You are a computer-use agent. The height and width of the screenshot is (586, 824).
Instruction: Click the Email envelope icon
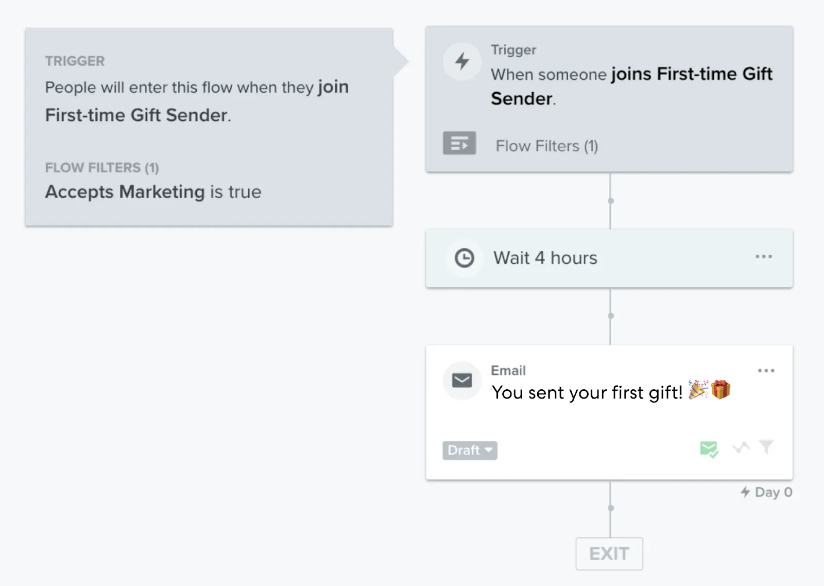pyautogui.click(x=461, y=381)
